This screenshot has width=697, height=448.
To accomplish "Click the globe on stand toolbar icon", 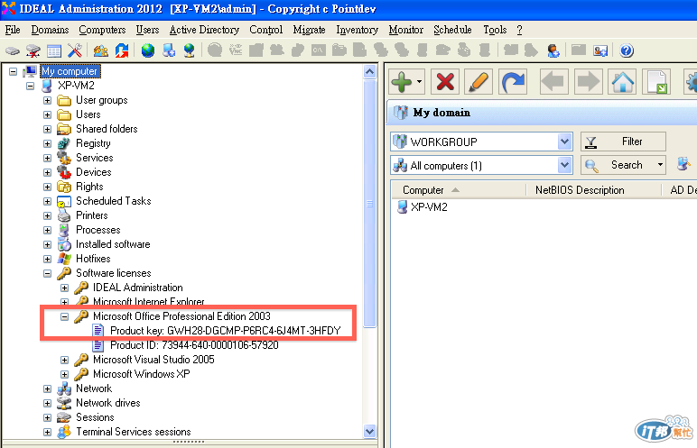I will (x=190, y=50).
